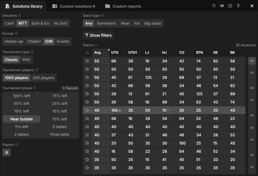Pin the solutions panel
The height and width of the screenshot is (176, 258).
point(238,6)
